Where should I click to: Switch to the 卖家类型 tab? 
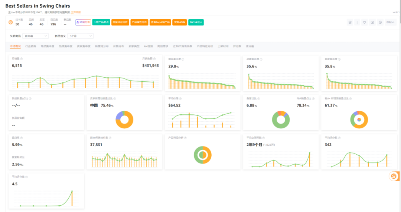[x=134, y=46]
